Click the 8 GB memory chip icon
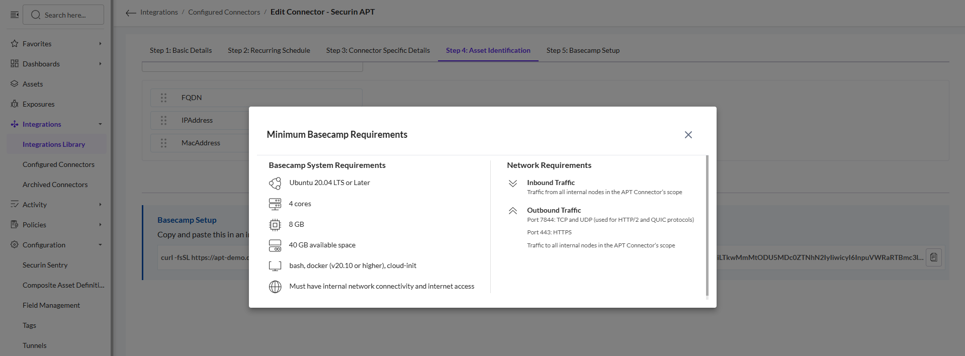This screenshot has width=965, height=356. (275, 225)
